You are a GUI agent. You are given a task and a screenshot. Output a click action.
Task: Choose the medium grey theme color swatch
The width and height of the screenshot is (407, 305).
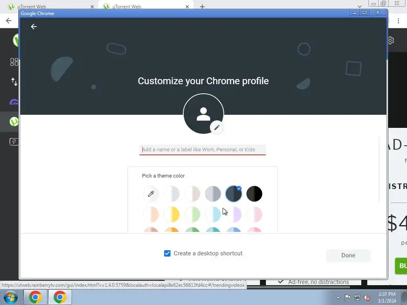(213, 194)
